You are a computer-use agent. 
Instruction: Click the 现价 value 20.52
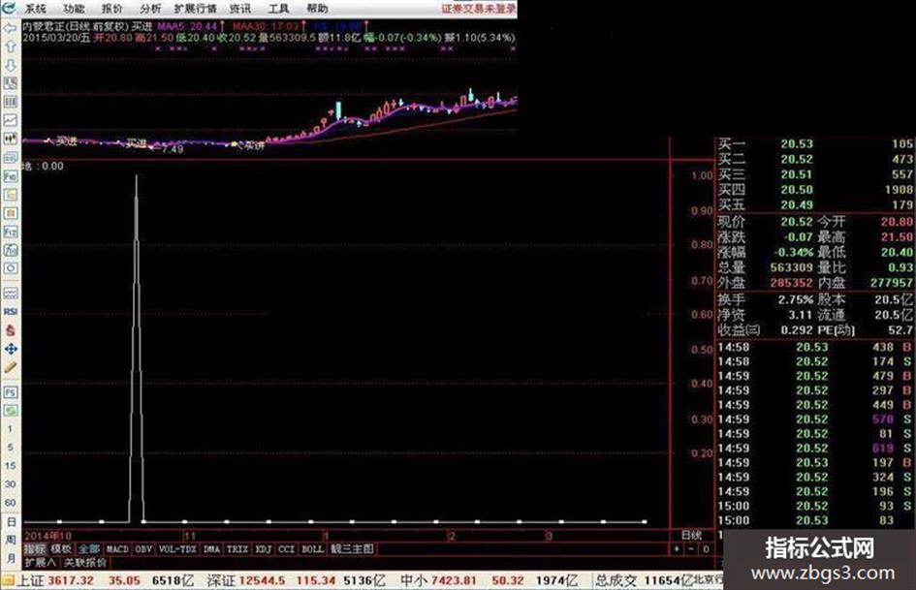click(x=797, y=222)
